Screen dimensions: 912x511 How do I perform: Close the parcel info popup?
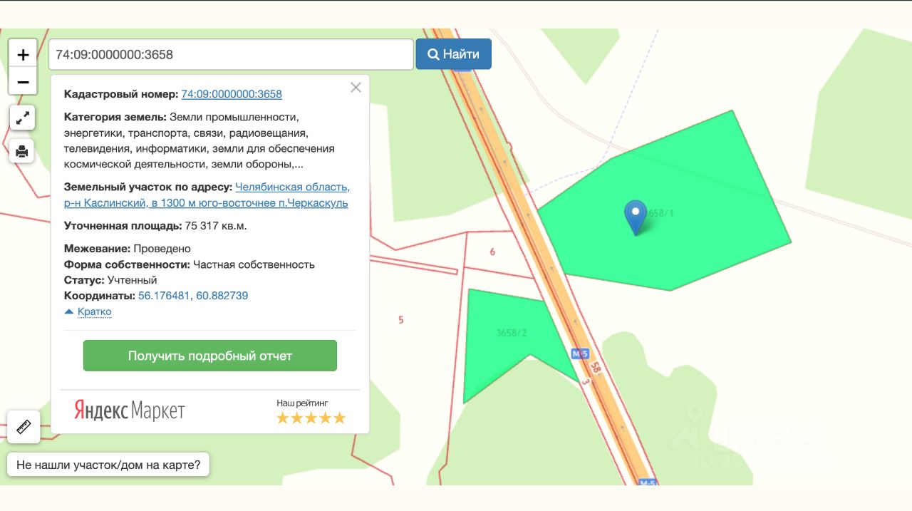point(356,88)
